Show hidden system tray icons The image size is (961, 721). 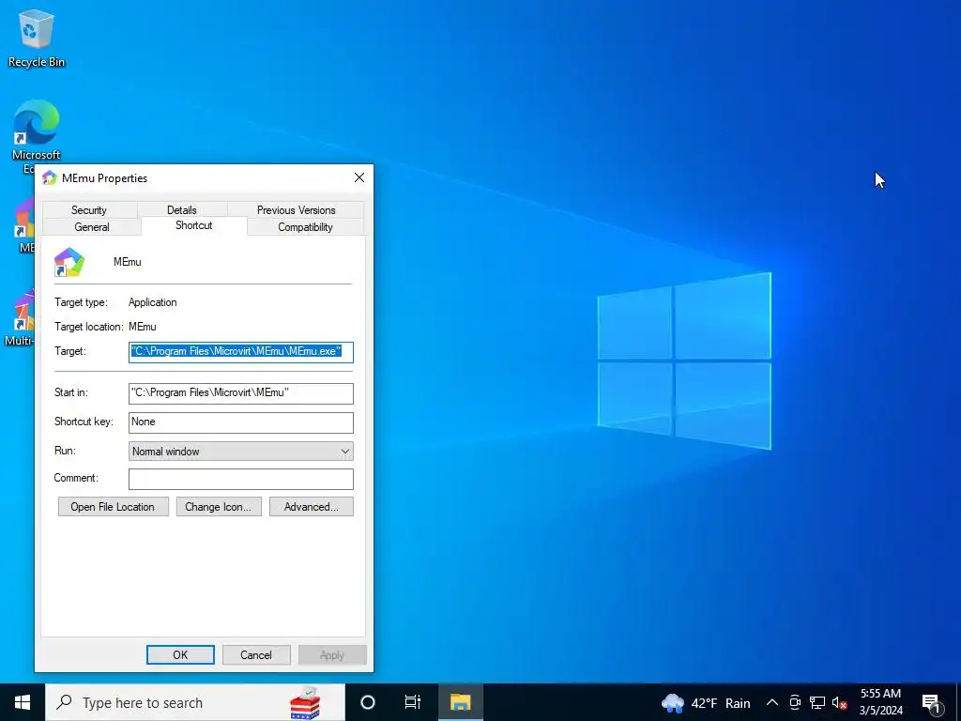772,702
